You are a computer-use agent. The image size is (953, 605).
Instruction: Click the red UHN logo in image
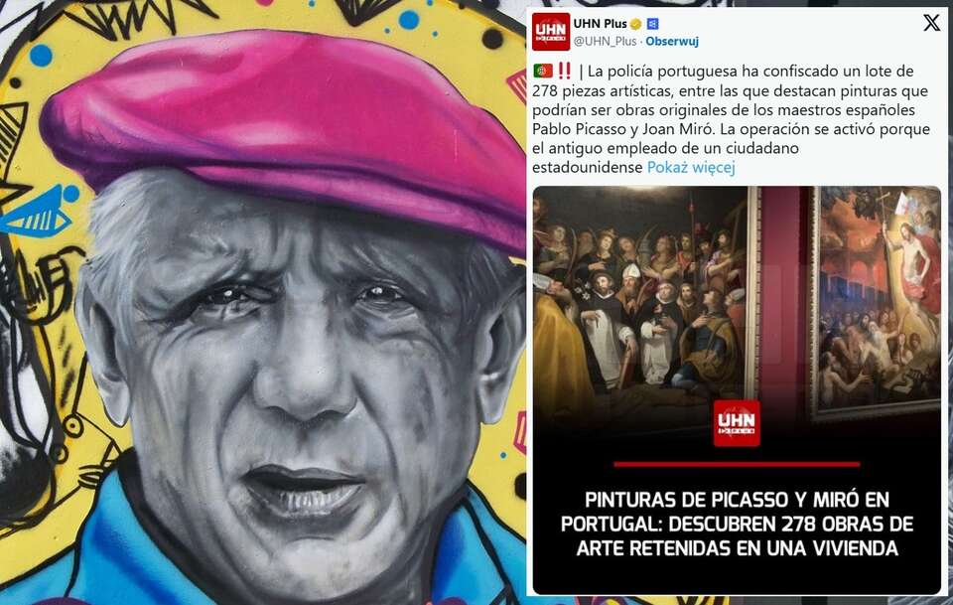click(x=736, y=423)
